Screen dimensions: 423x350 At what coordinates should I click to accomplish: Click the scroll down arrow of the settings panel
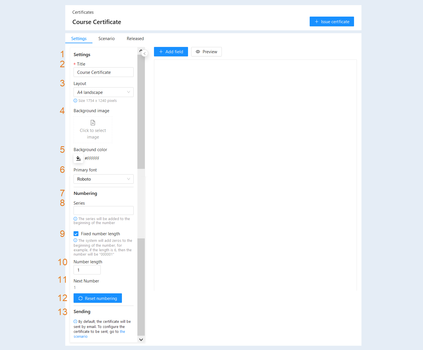141,339
